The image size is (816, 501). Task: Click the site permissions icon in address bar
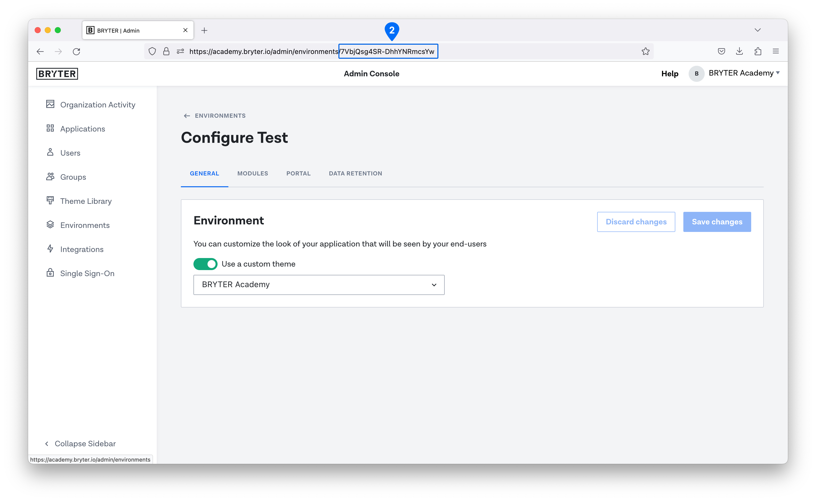coord(180,51)
